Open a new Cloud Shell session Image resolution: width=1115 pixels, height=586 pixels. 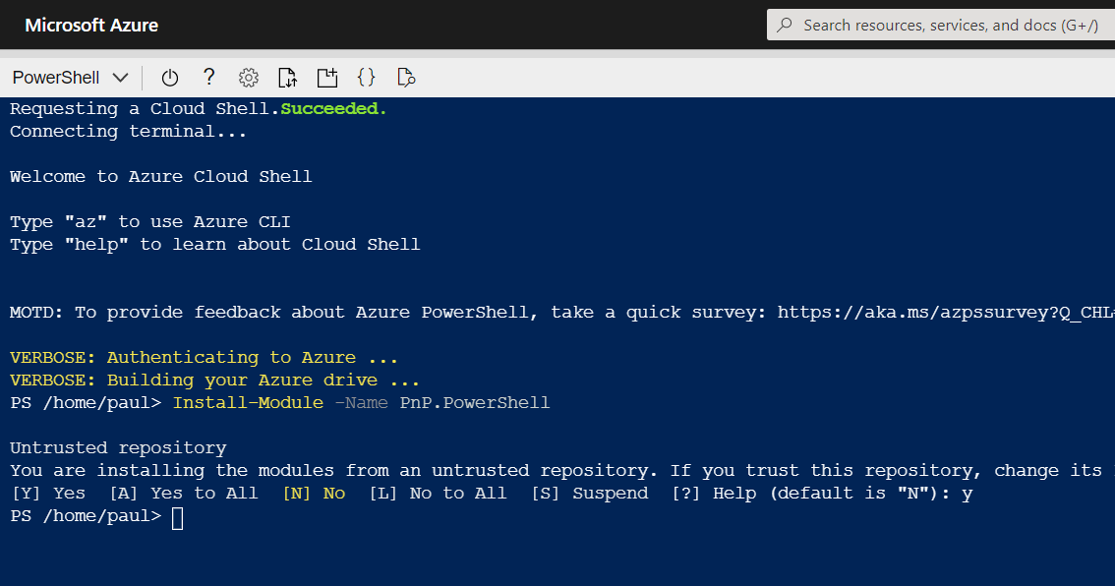pos(326,78)
